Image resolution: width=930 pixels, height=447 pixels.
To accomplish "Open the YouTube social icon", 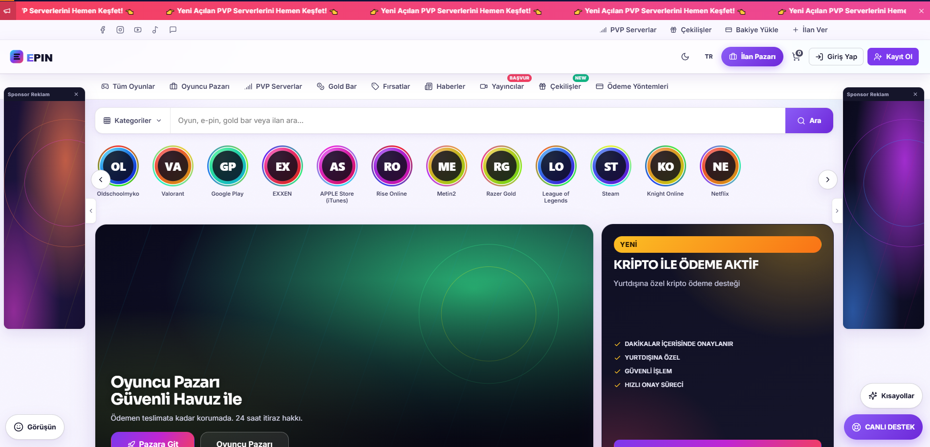I will pyautogui.click(x=138, y=30).
